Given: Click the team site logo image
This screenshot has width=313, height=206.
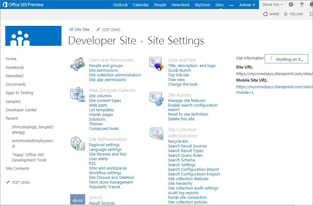Looking at the screenshot, I should coord(33,36).
